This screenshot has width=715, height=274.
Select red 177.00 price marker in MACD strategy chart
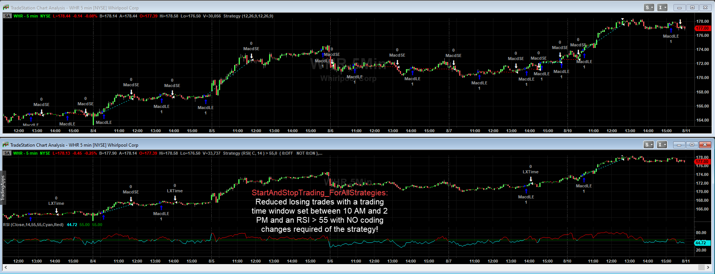(x=702, y=28)
